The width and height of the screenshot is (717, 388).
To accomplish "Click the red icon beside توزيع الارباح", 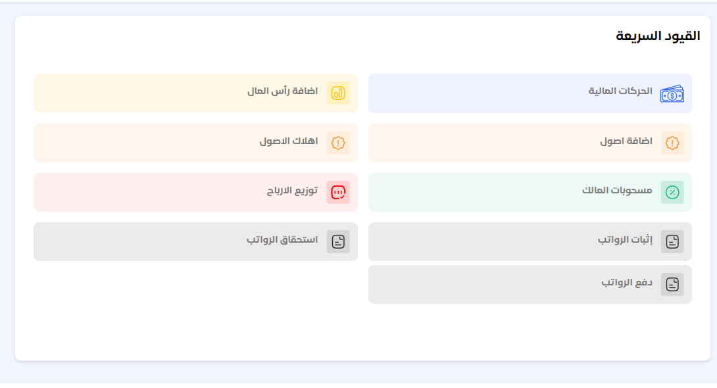I will coord(338,192).
